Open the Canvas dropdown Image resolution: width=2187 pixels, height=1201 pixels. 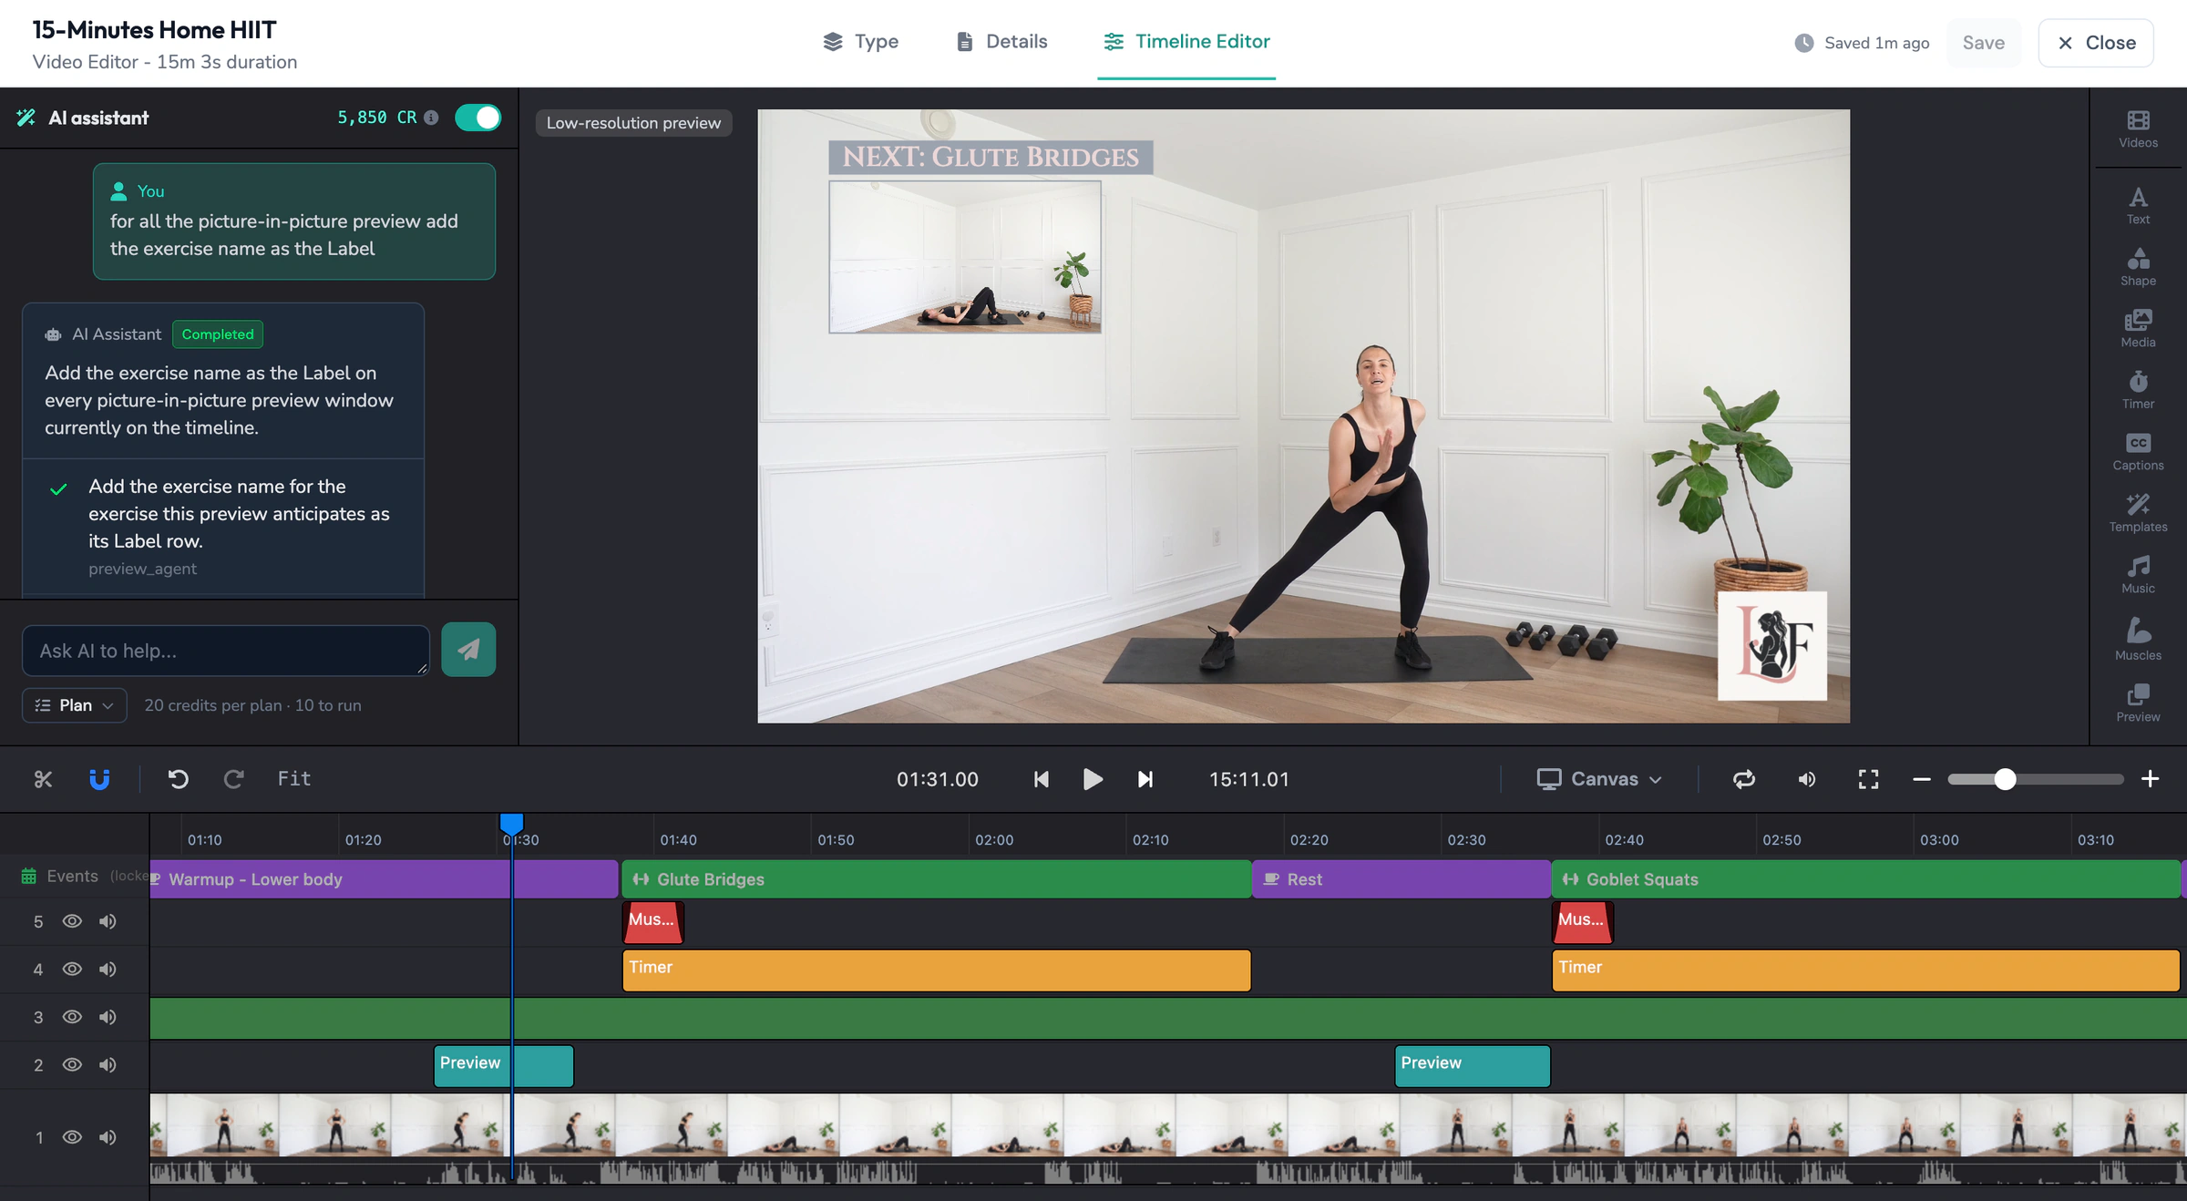1600,779
